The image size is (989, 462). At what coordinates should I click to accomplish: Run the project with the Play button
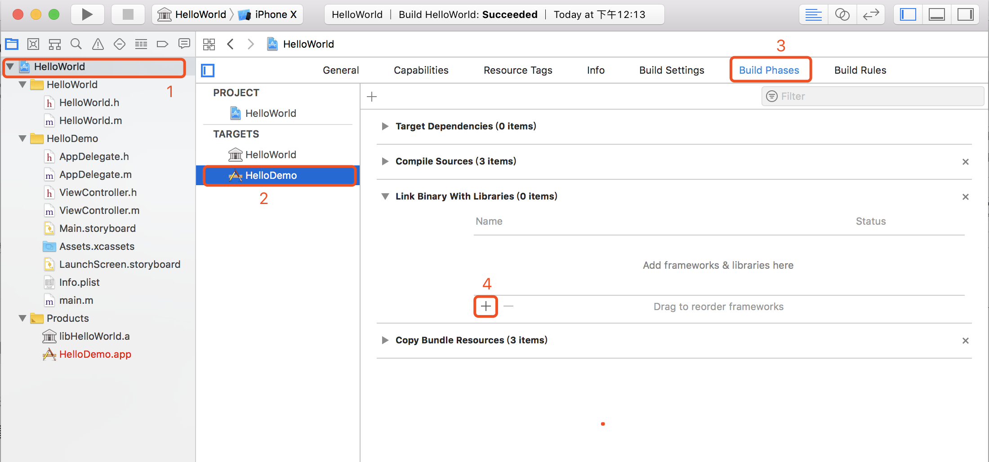pyautogui.click(x=87, y=14)
